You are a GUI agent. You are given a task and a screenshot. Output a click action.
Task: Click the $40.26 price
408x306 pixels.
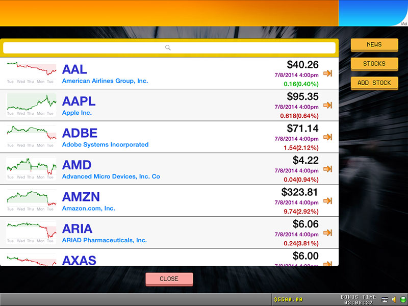coord(302,65)
